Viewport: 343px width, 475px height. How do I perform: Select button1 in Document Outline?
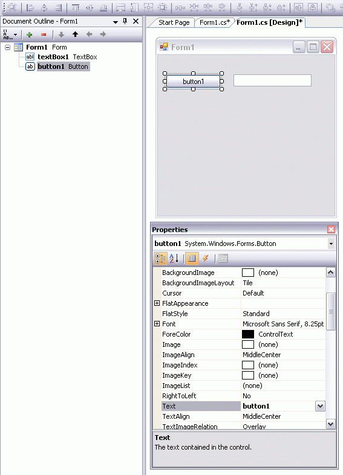(x=63, y=66)
